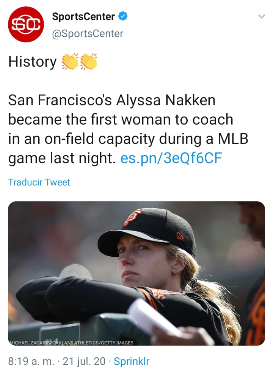Click the small orange logo on cap side

click(181, 237)
